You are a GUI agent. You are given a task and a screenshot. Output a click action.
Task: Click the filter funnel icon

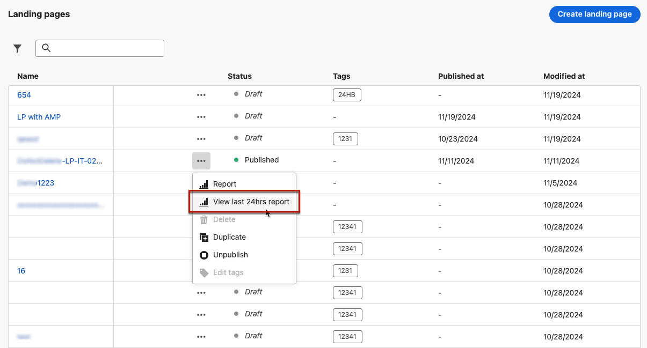[18, 49]
